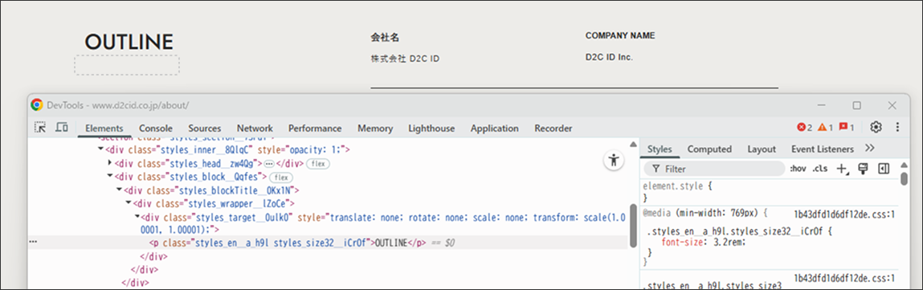The width and height of the screenshot is (923, 290).
Task: Click the COMPANY NAME label on page
Action: (x=620, y=36)
